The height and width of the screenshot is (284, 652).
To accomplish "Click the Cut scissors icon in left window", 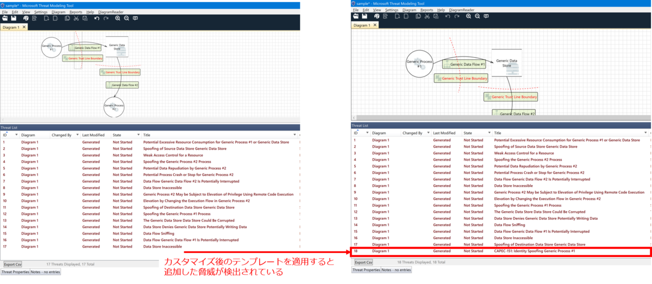I will pos(76,18).
